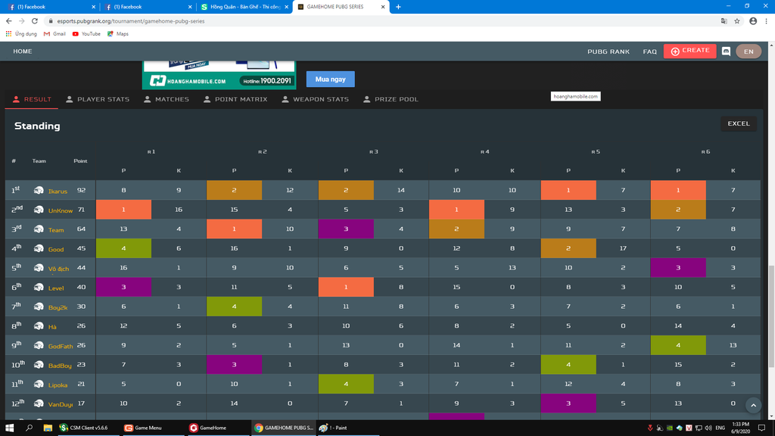
Task: Open Windows search from taskbar
Action: pos(29,428)
